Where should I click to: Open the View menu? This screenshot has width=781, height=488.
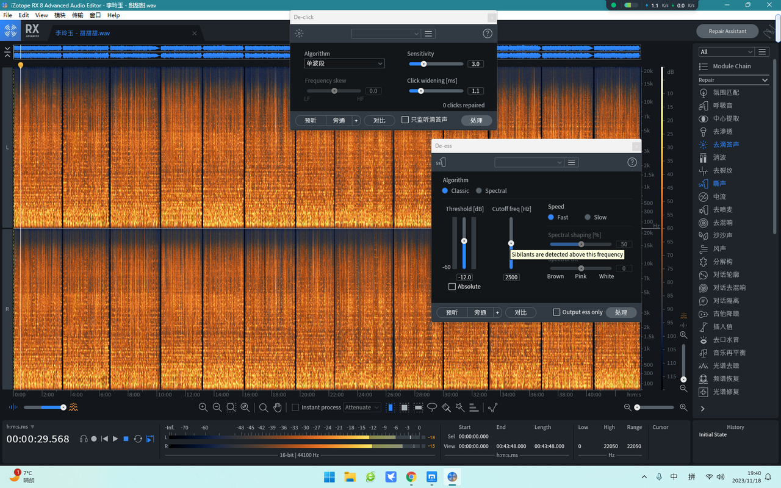41,15
